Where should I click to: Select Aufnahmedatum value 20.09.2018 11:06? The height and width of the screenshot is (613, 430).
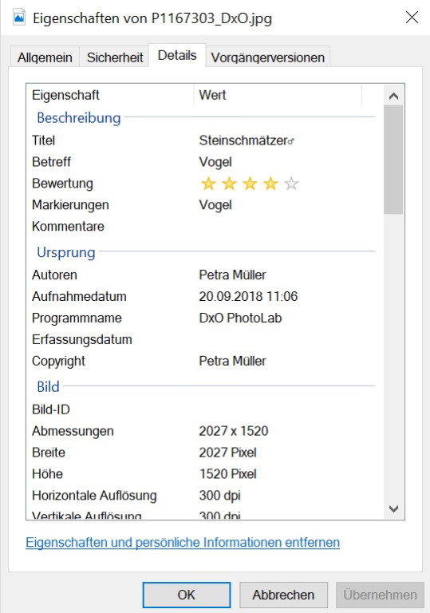pos(248,296)
